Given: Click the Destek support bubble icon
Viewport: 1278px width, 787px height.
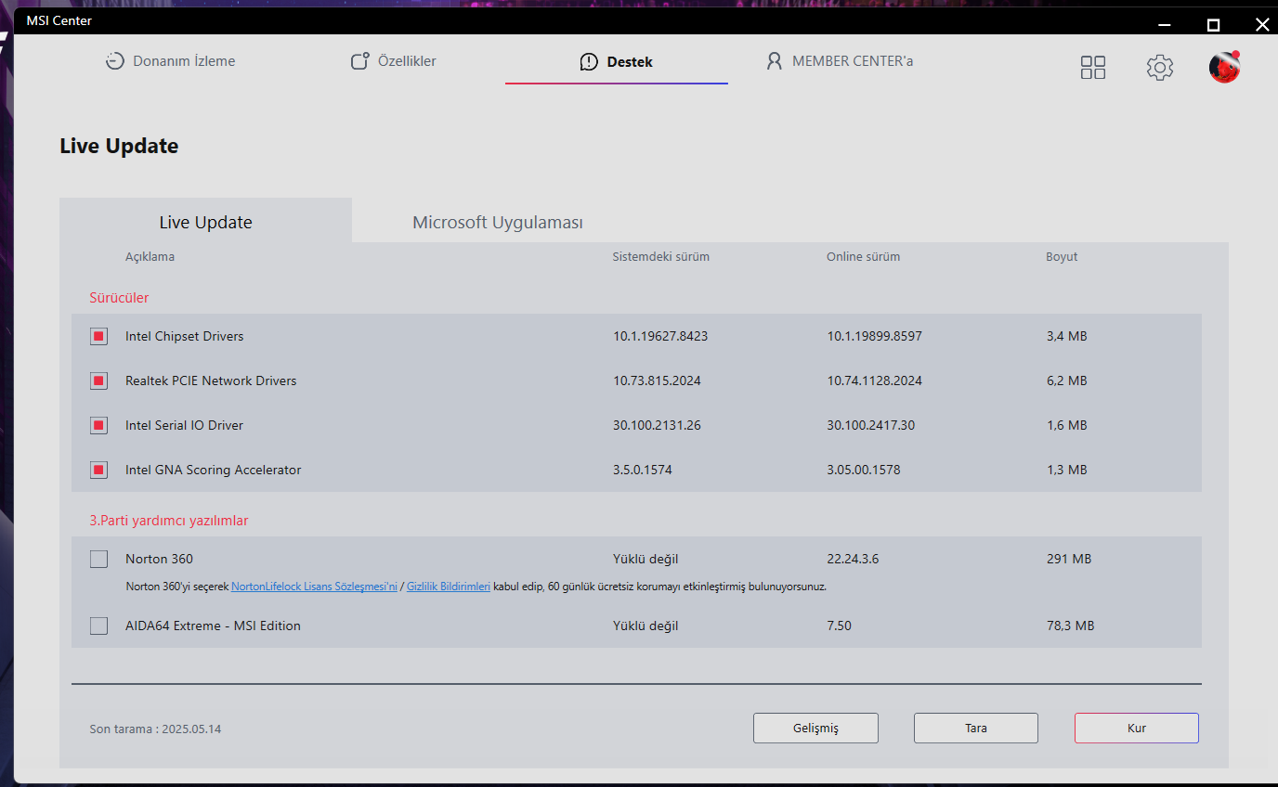Looking at the screenshot, I should (x=589, y=61).
